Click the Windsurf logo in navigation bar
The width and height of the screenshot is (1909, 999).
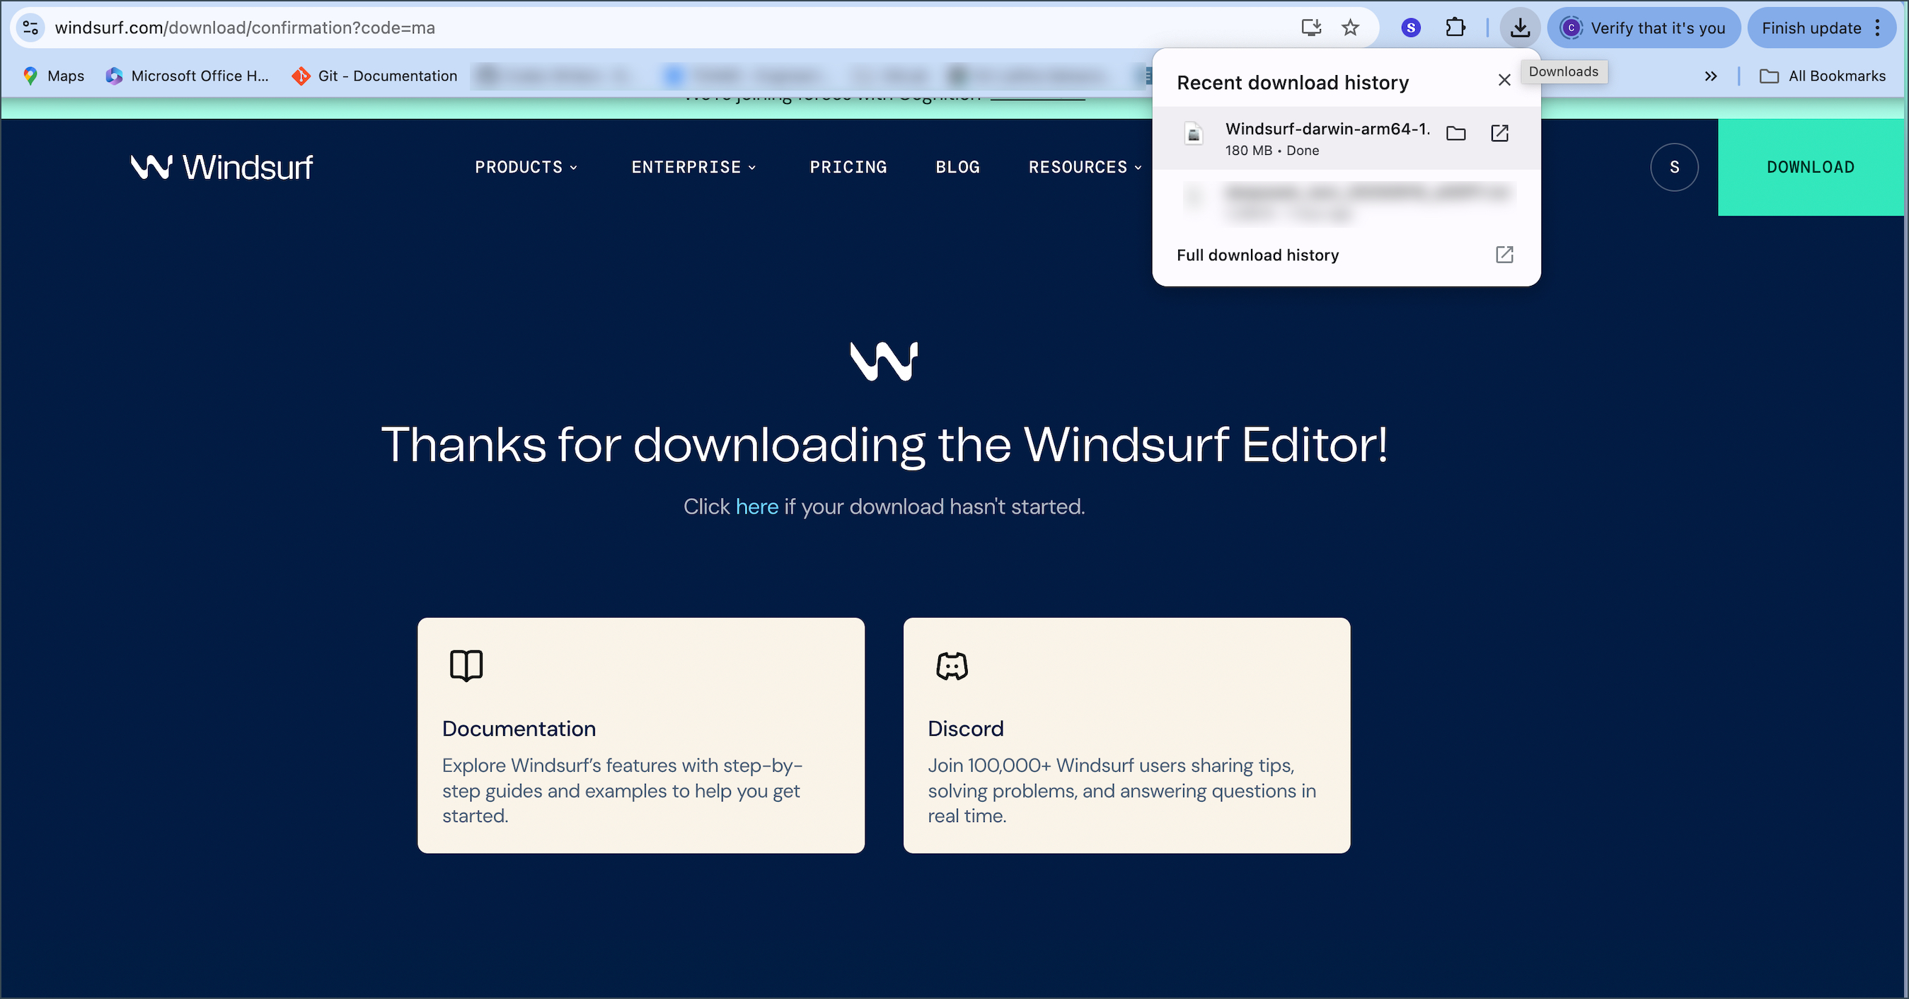(x=221, y=167)
